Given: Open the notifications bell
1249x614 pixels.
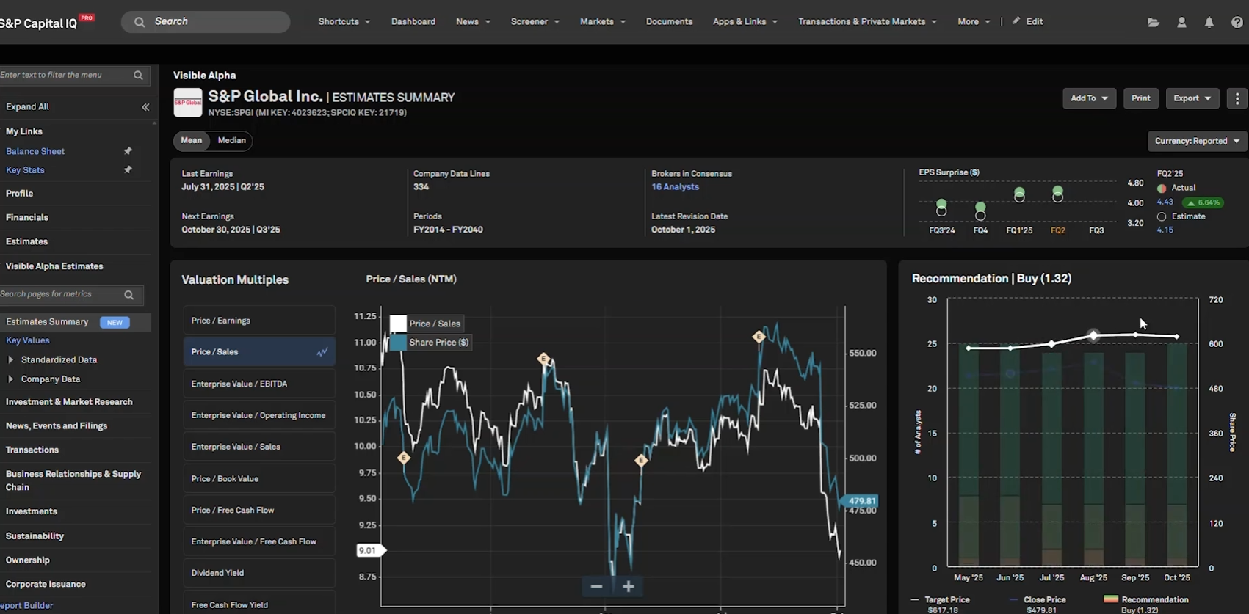Looking at the screenshot, I should [x=1209, y=22].
